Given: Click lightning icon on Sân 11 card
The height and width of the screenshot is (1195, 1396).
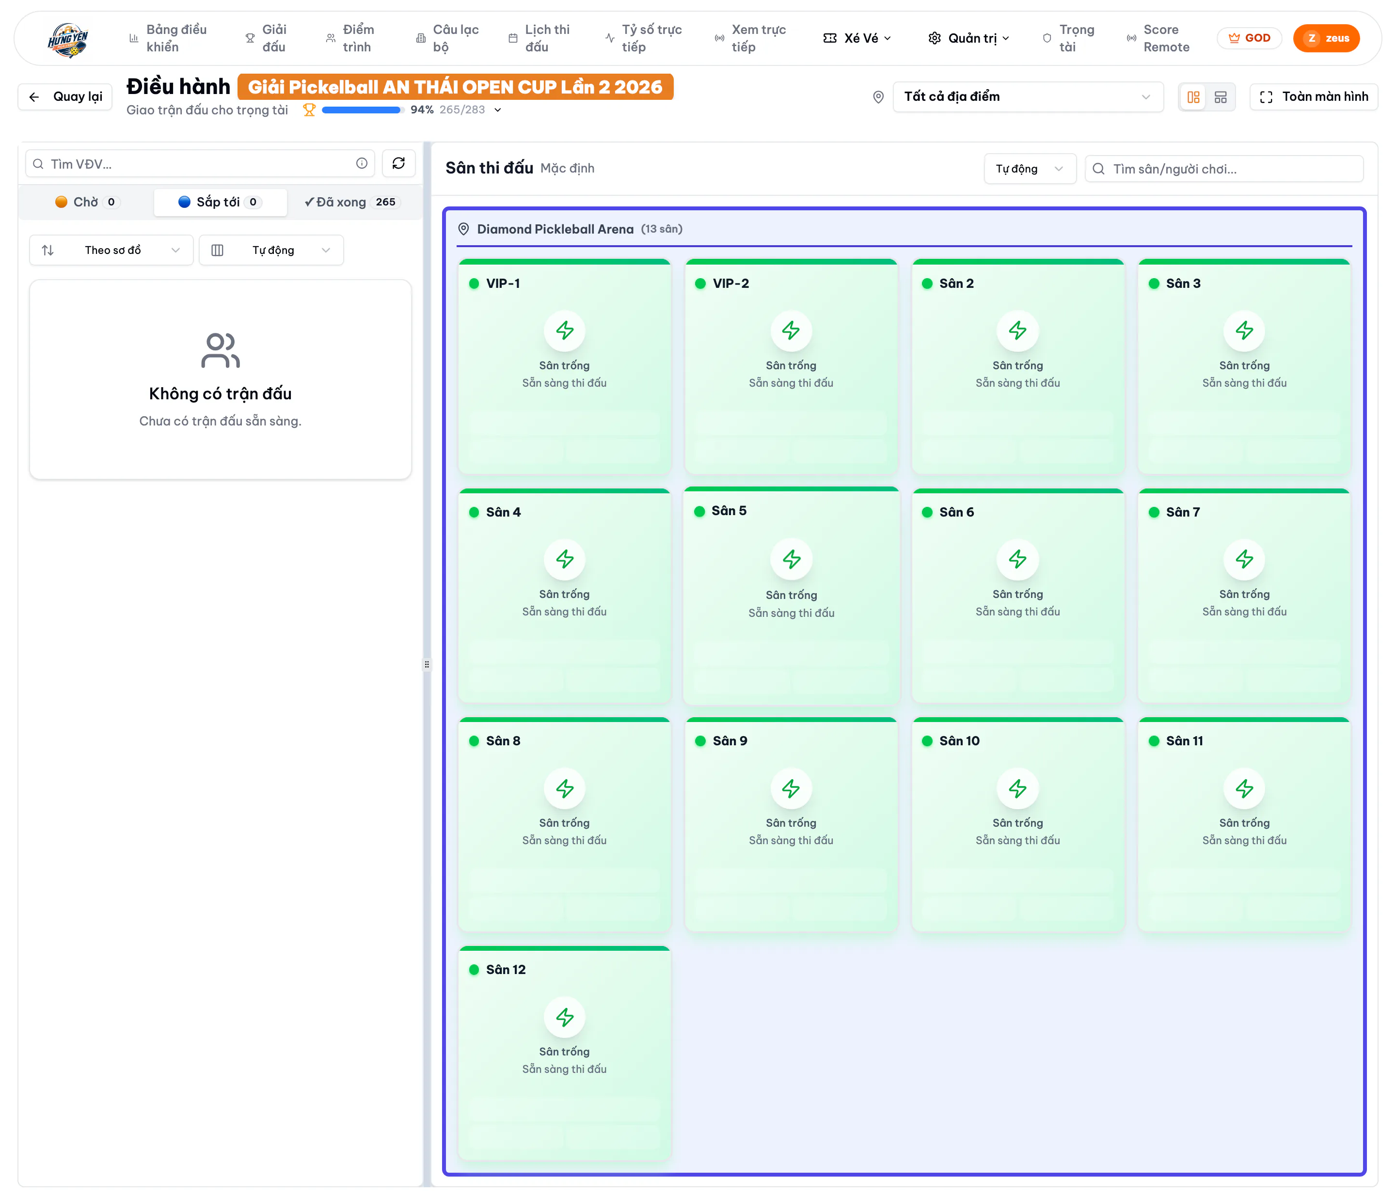Looking at the screenshot, I should point(1244,788).
